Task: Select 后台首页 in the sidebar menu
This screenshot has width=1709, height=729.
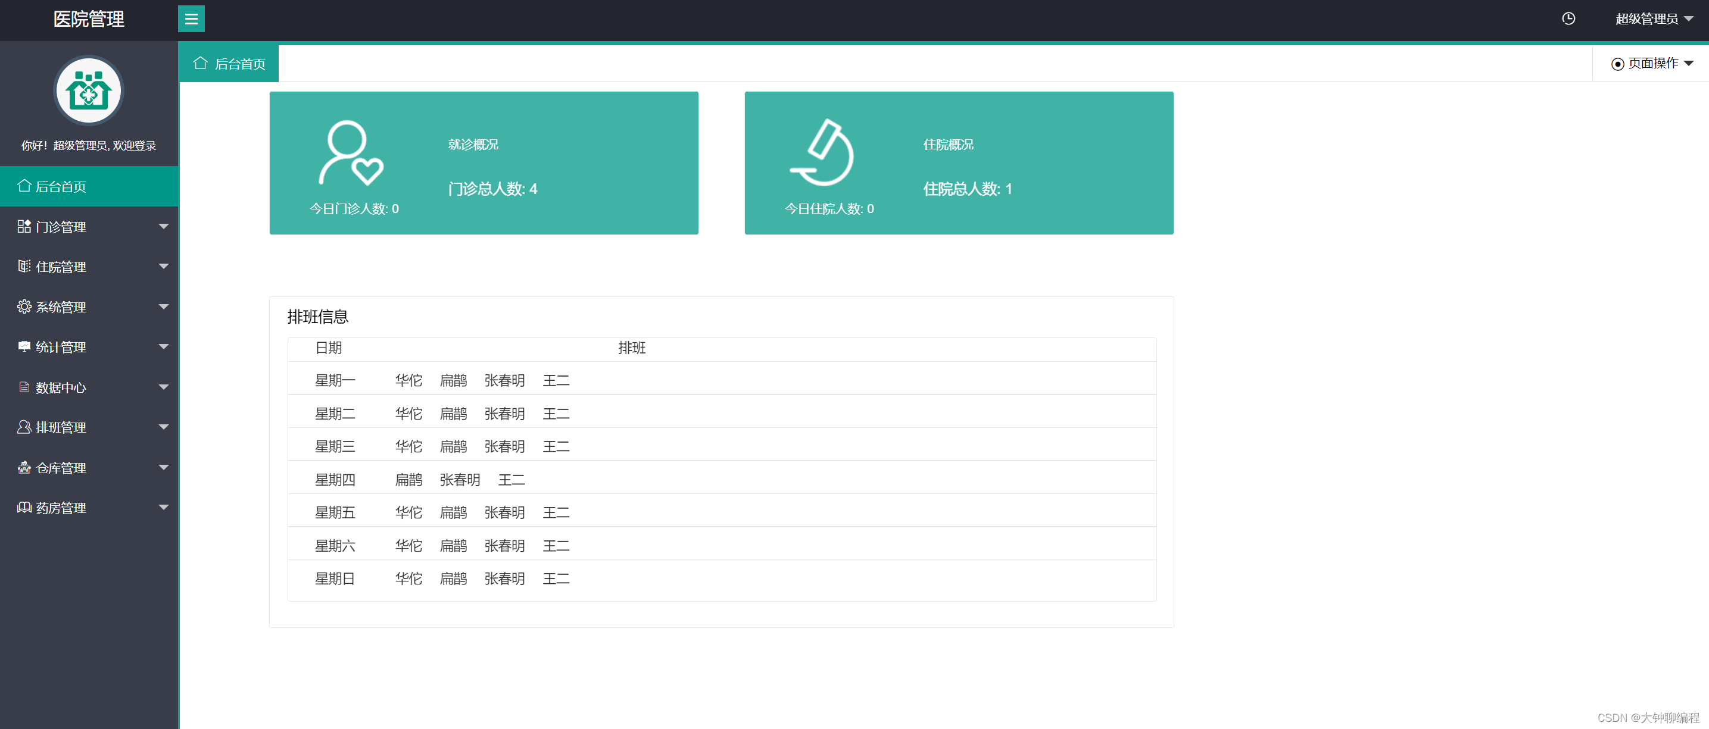Action: (x=61, y=187)
